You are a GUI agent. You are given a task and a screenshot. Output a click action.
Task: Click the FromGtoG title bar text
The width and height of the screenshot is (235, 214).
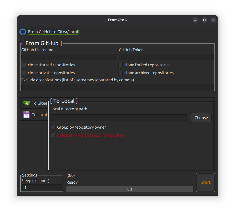(117, 20)
